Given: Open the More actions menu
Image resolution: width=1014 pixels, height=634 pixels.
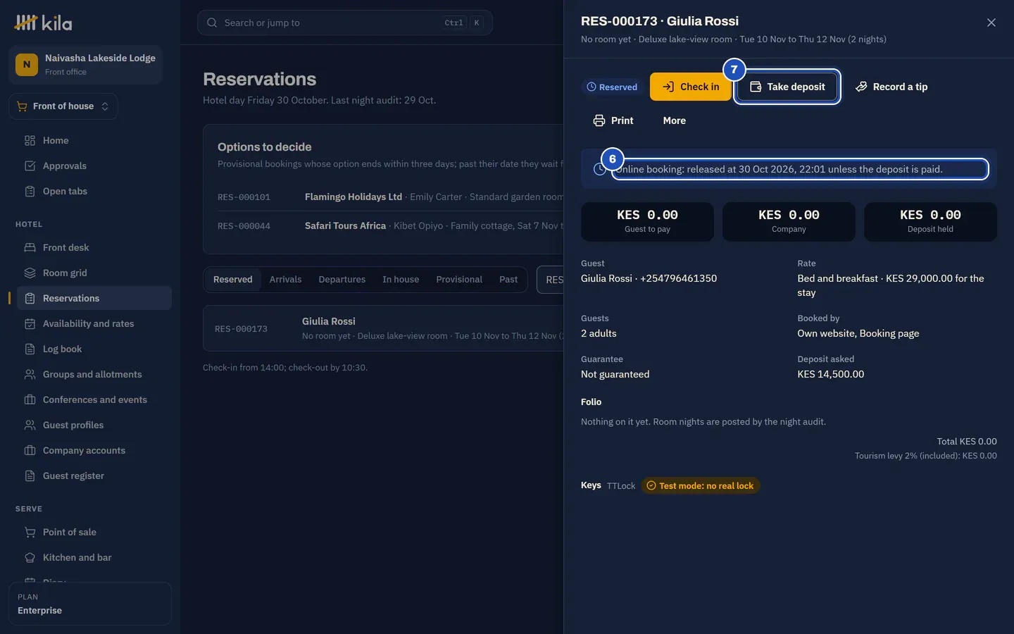Looking at the screenshot, I should click(674, 120).
